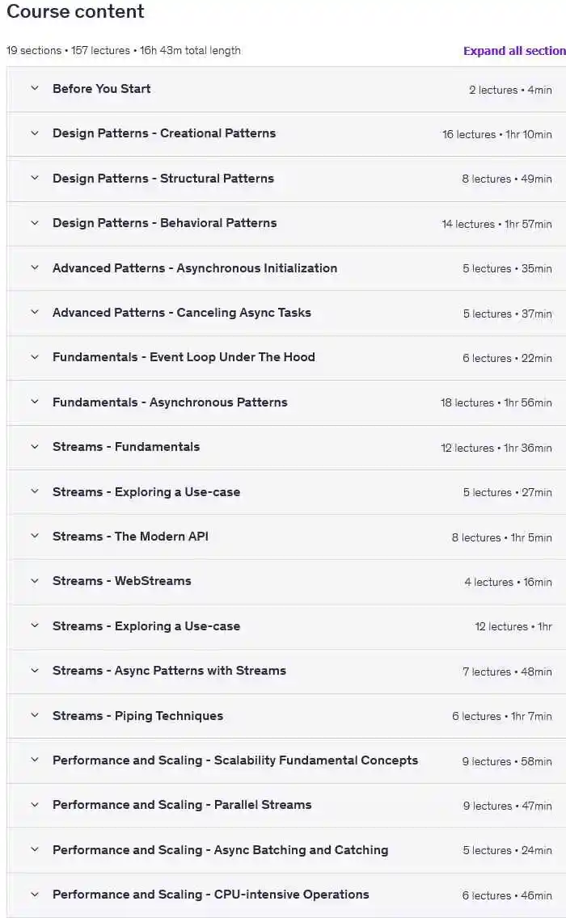
Task: Click the chevron for 'CPU-intensive Operations'
Action: 34,895
